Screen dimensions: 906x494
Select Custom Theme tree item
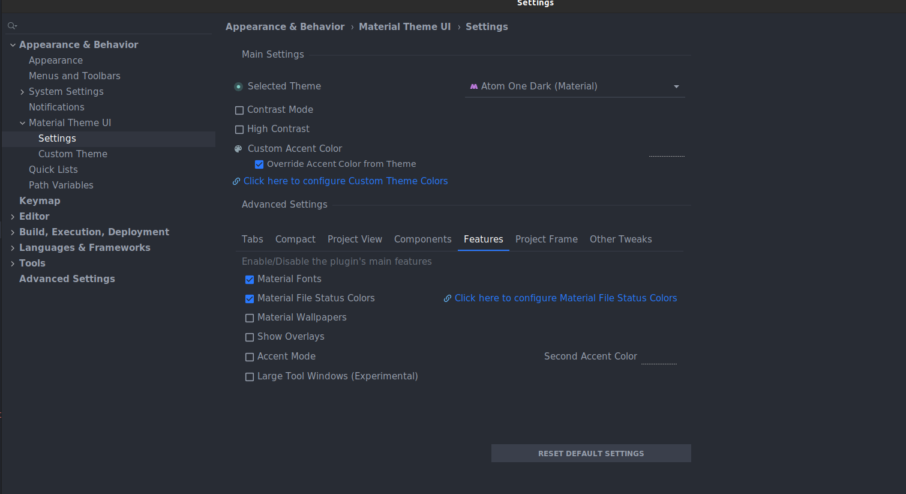click(73, 154)
